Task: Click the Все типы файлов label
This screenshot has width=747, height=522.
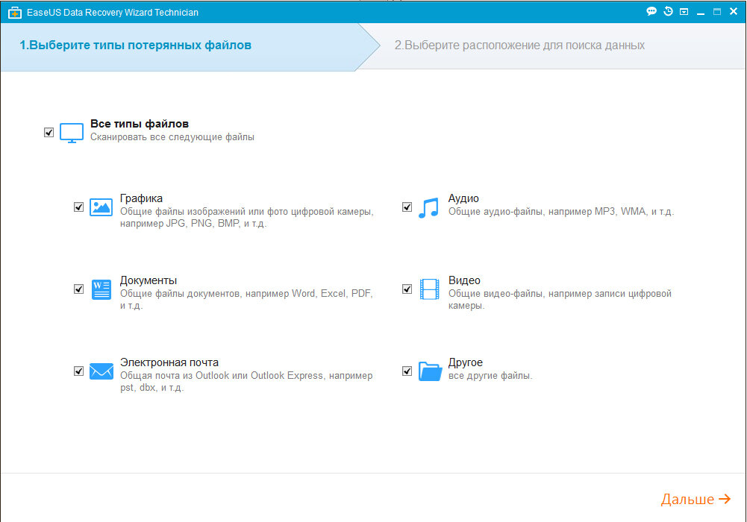Action: (x=140, y=124)
